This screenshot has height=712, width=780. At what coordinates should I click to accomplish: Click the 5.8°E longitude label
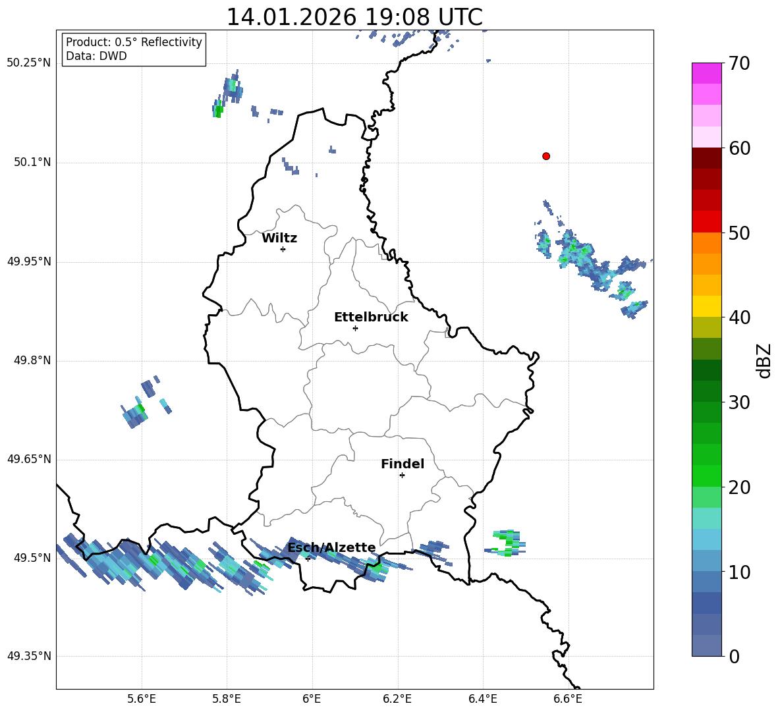(227, 699)
